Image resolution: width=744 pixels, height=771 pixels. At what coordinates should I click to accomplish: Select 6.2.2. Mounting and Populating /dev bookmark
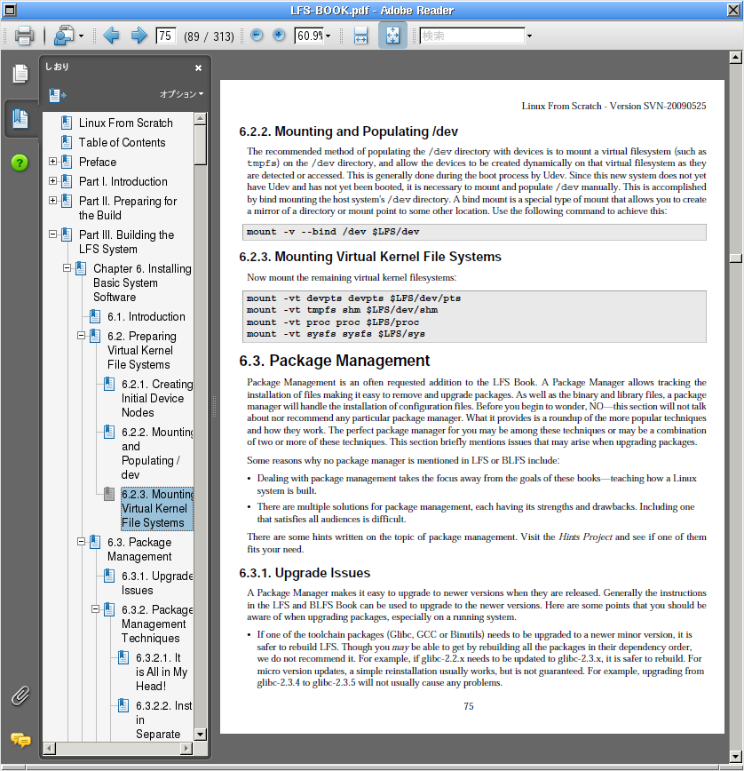tap(157, 453)
